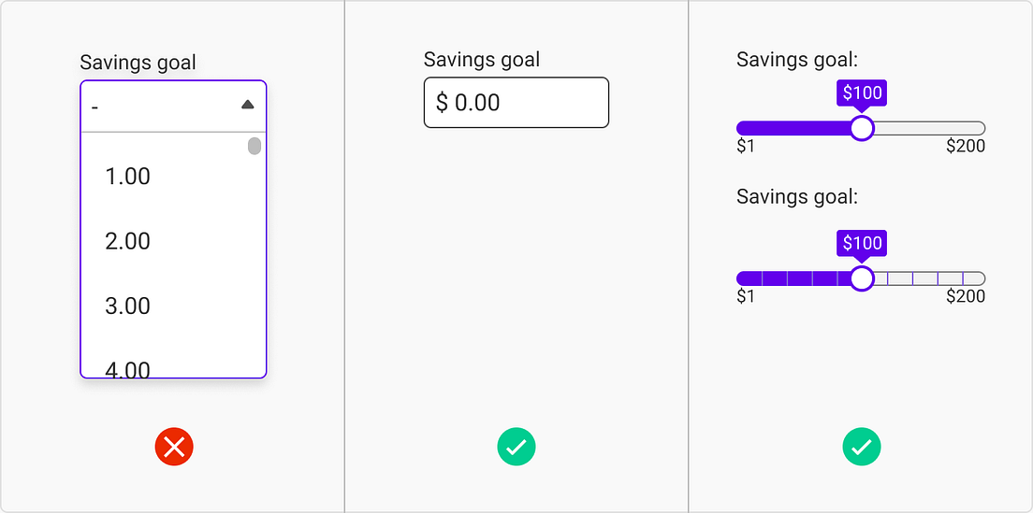The width and height of the screenshot is (1033, 513).
Task: Select 1.00 from the dropdown list
Action: tap(128, 177)
